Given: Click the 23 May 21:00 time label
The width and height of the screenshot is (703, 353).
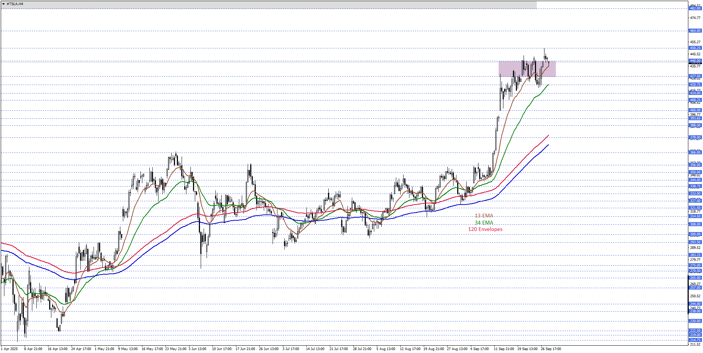Looking at the screenshot, I should [177, 349].
